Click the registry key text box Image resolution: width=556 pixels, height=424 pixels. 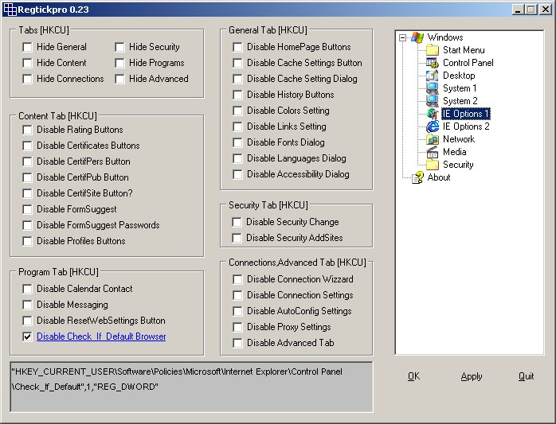coord(190,387)
